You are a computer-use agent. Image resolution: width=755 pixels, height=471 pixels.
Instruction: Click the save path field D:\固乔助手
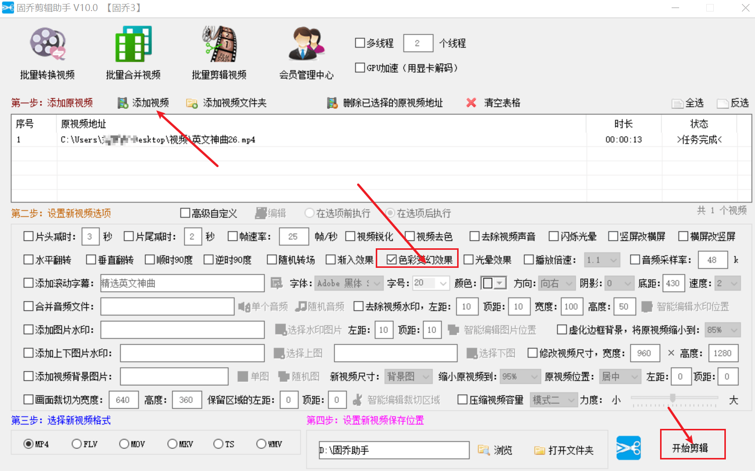point(394,450)
